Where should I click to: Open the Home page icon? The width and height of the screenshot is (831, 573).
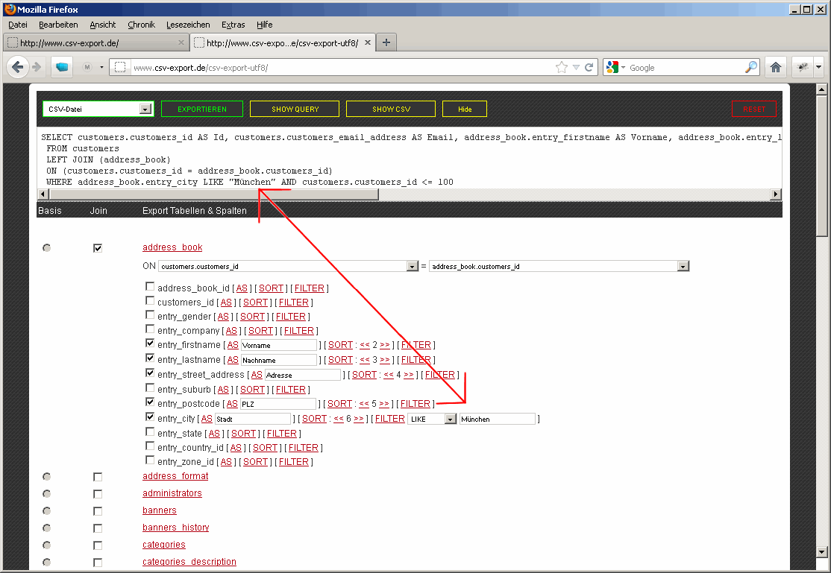(776, 67)
